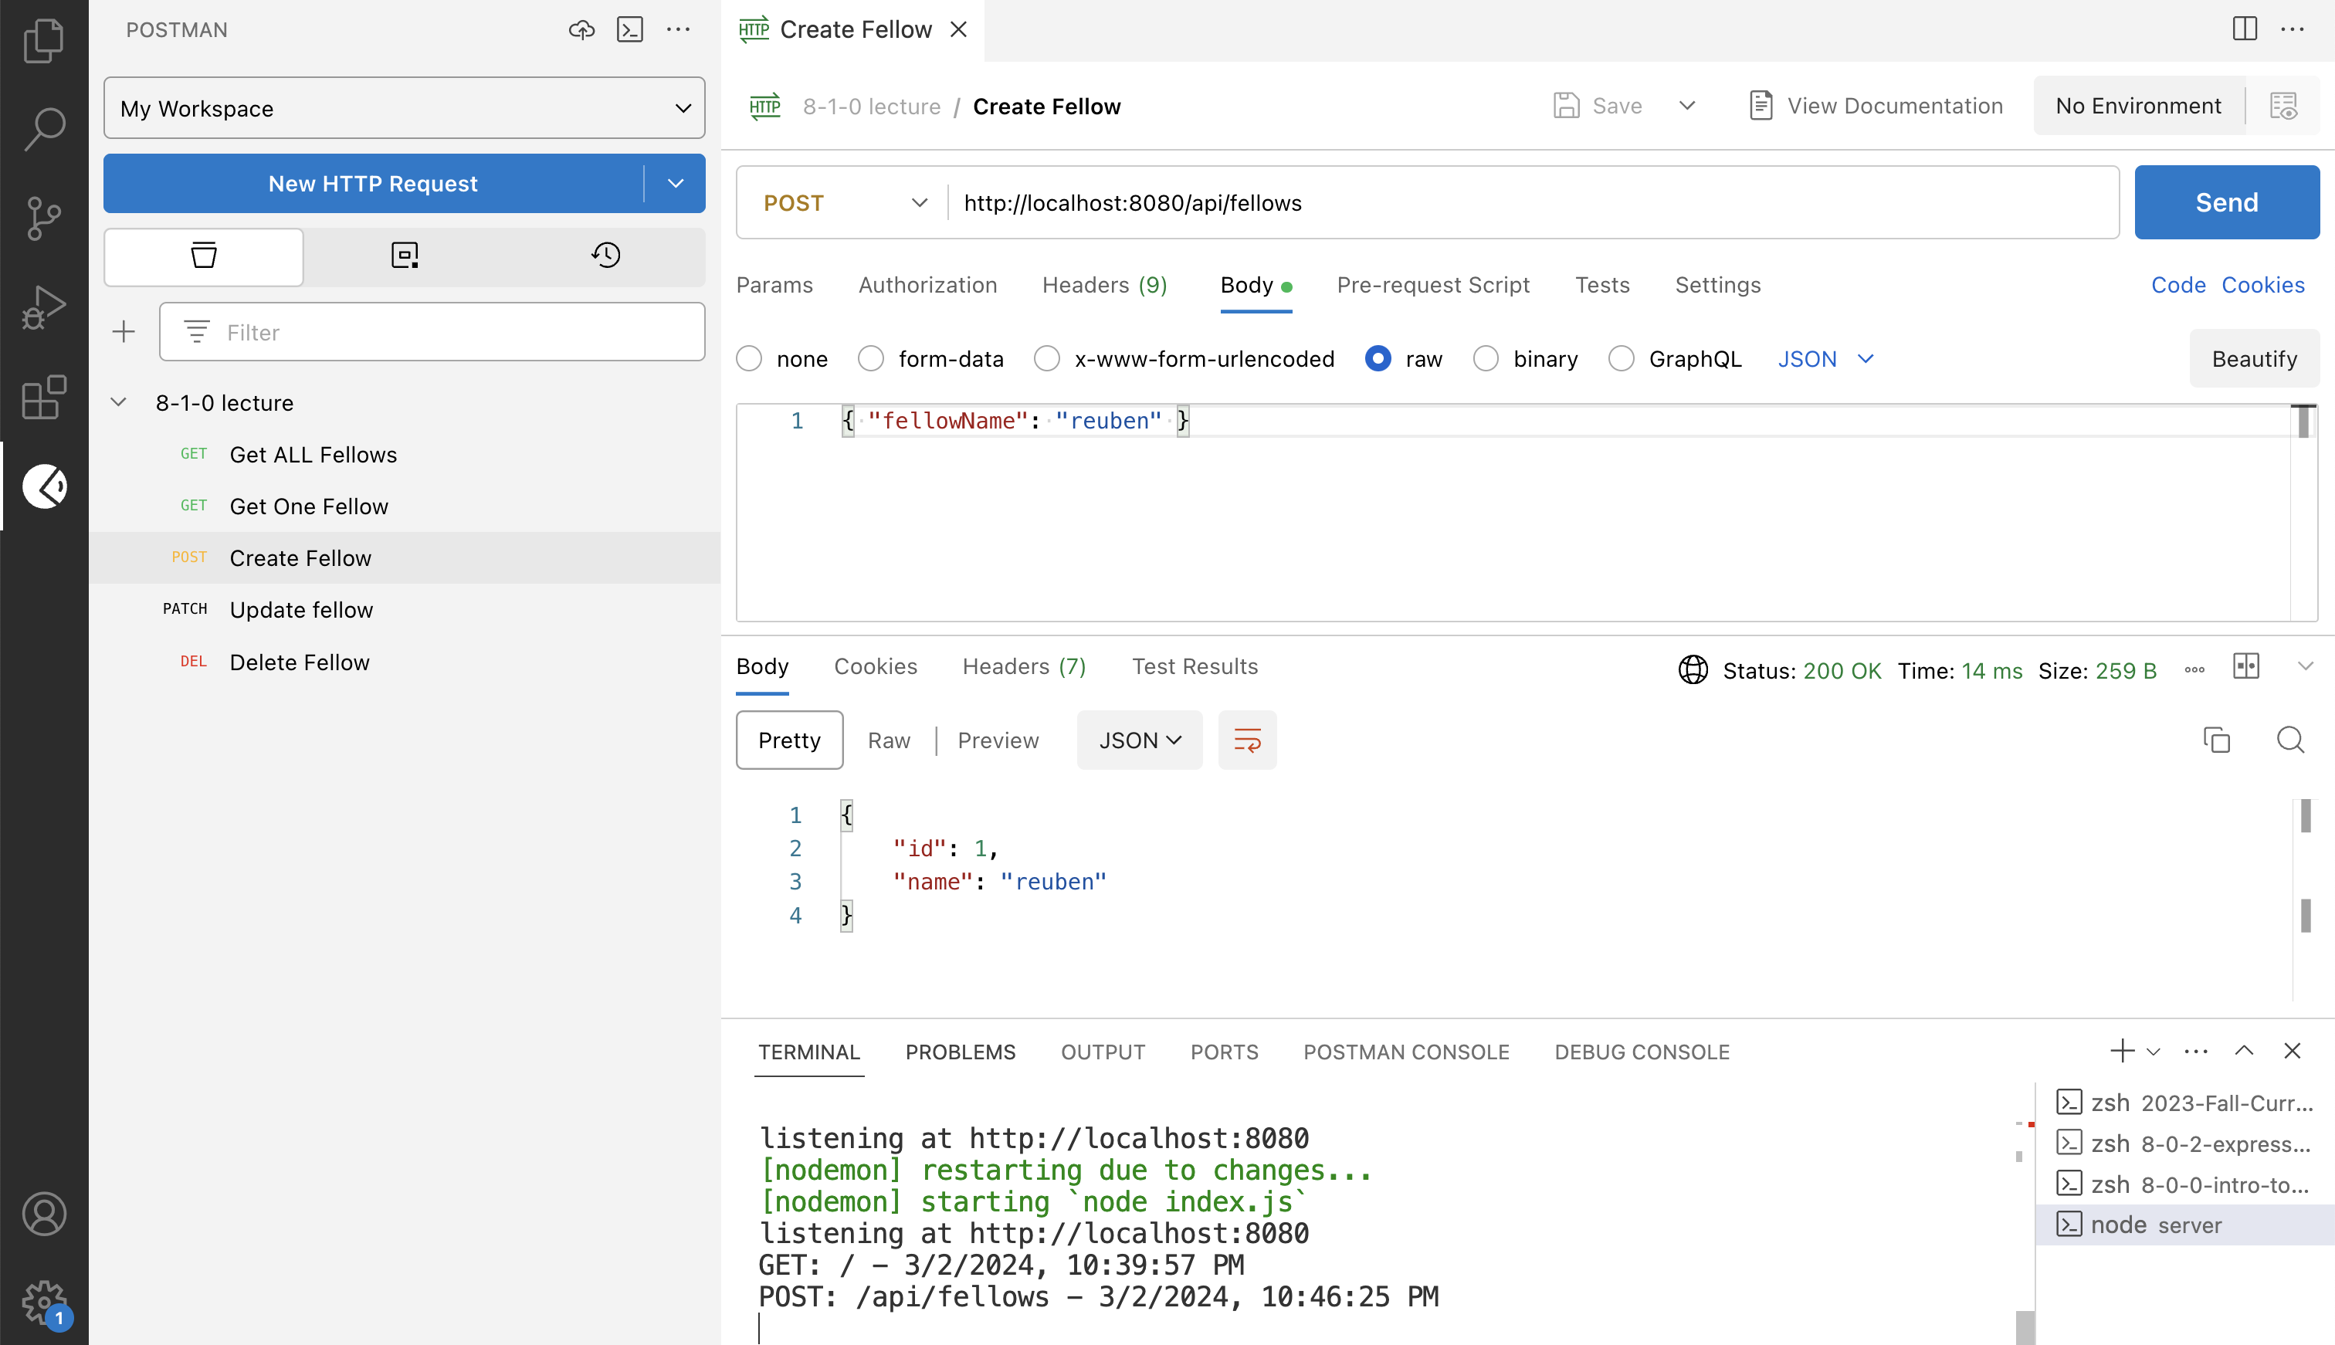Select the none body type radio
This screenshot has height=1345, width=2335.
point(749,358)
